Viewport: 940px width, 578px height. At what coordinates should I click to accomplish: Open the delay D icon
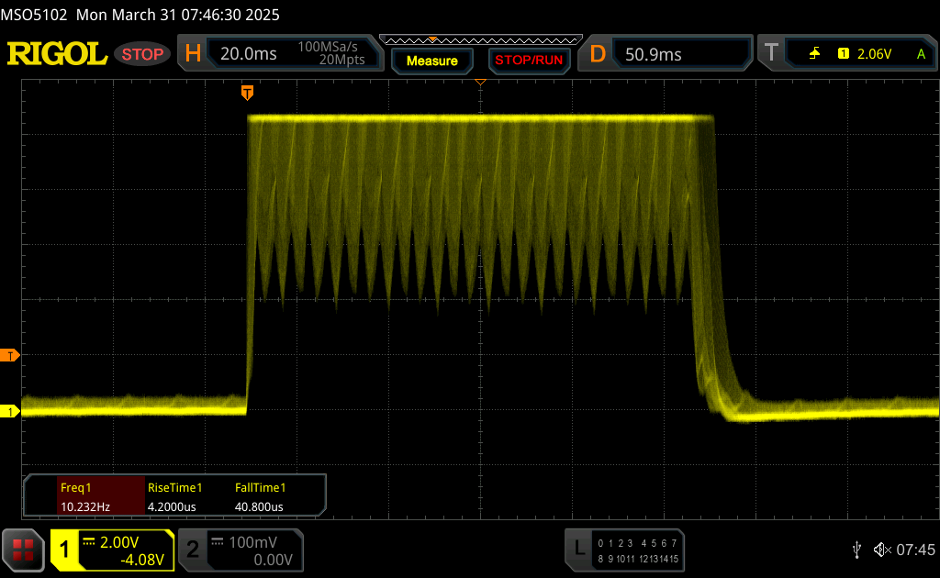point(598,54)
